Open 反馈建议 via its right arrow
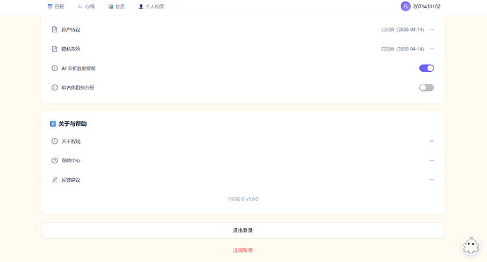487x262 pixels. click(431, 180)
